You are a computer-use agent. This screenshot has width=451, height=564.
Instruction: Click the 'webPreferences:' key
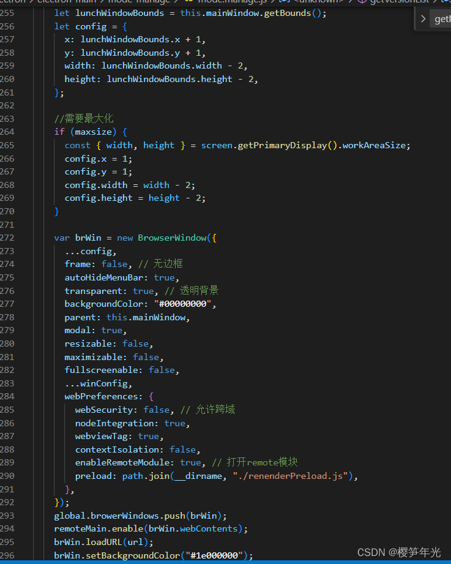[x=103, y=396]
